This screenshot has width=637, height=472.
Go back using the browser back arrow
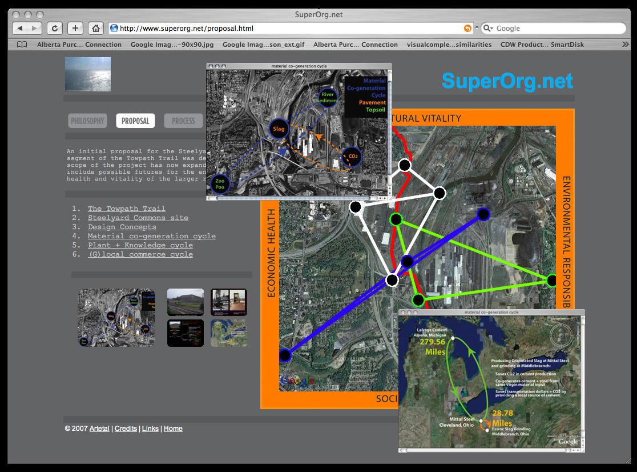[19, 28]
